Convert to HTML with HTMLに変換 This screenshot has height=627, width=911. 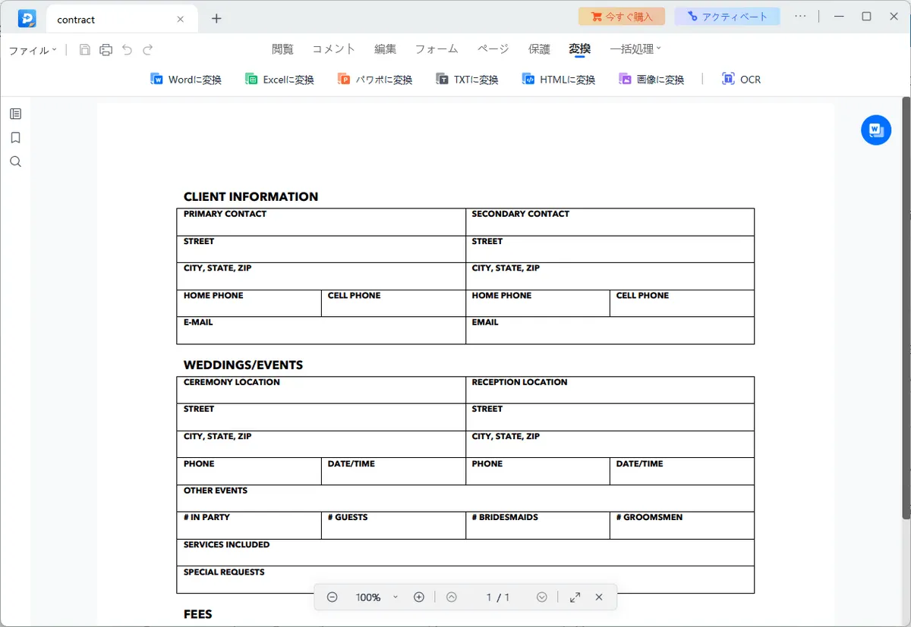point(558,79)
